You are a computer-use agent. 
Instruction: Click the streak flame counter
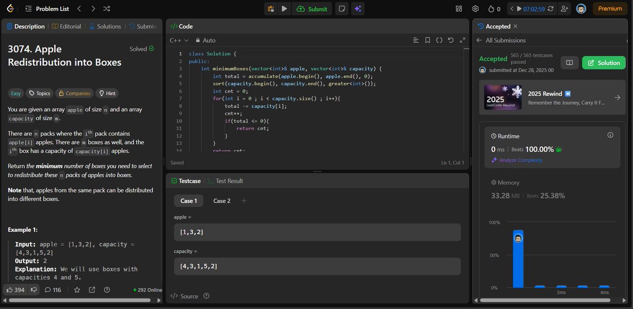tap(494, 9)
